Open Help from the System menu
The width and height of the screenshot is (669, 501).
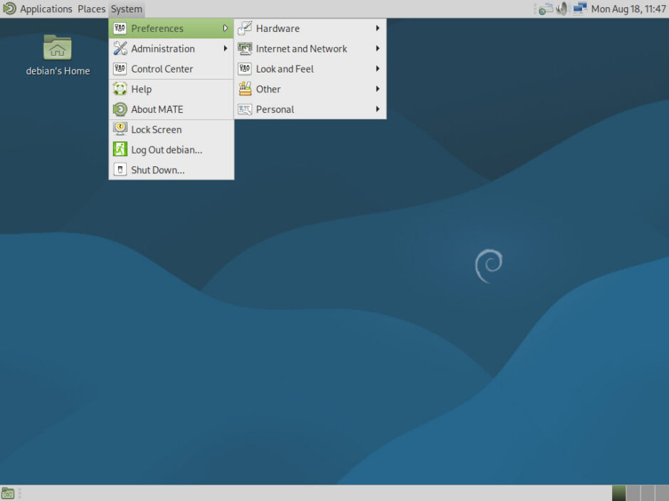[141, 89]
